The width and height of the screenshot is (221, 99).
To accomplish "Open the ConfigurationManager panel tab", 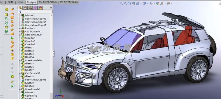I will click(x=30, y=8).
